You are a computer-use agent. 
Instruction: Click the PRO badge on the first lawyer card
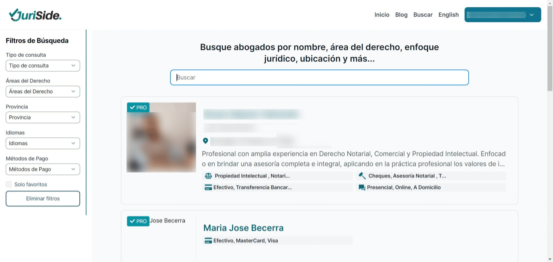click(138, 107)
